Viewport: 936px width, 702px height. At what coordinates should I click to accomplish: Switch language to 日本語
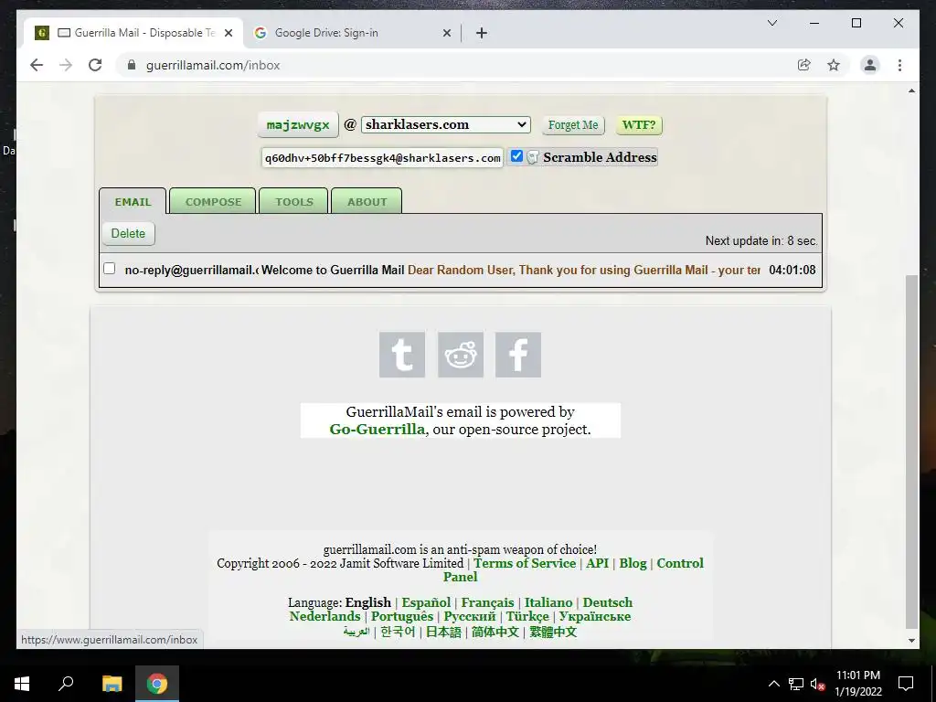[443, 632]
